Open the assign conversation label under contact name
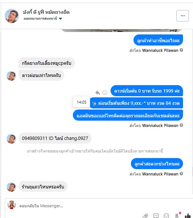This screenshot has width=193, height=218. pos(40,19)
